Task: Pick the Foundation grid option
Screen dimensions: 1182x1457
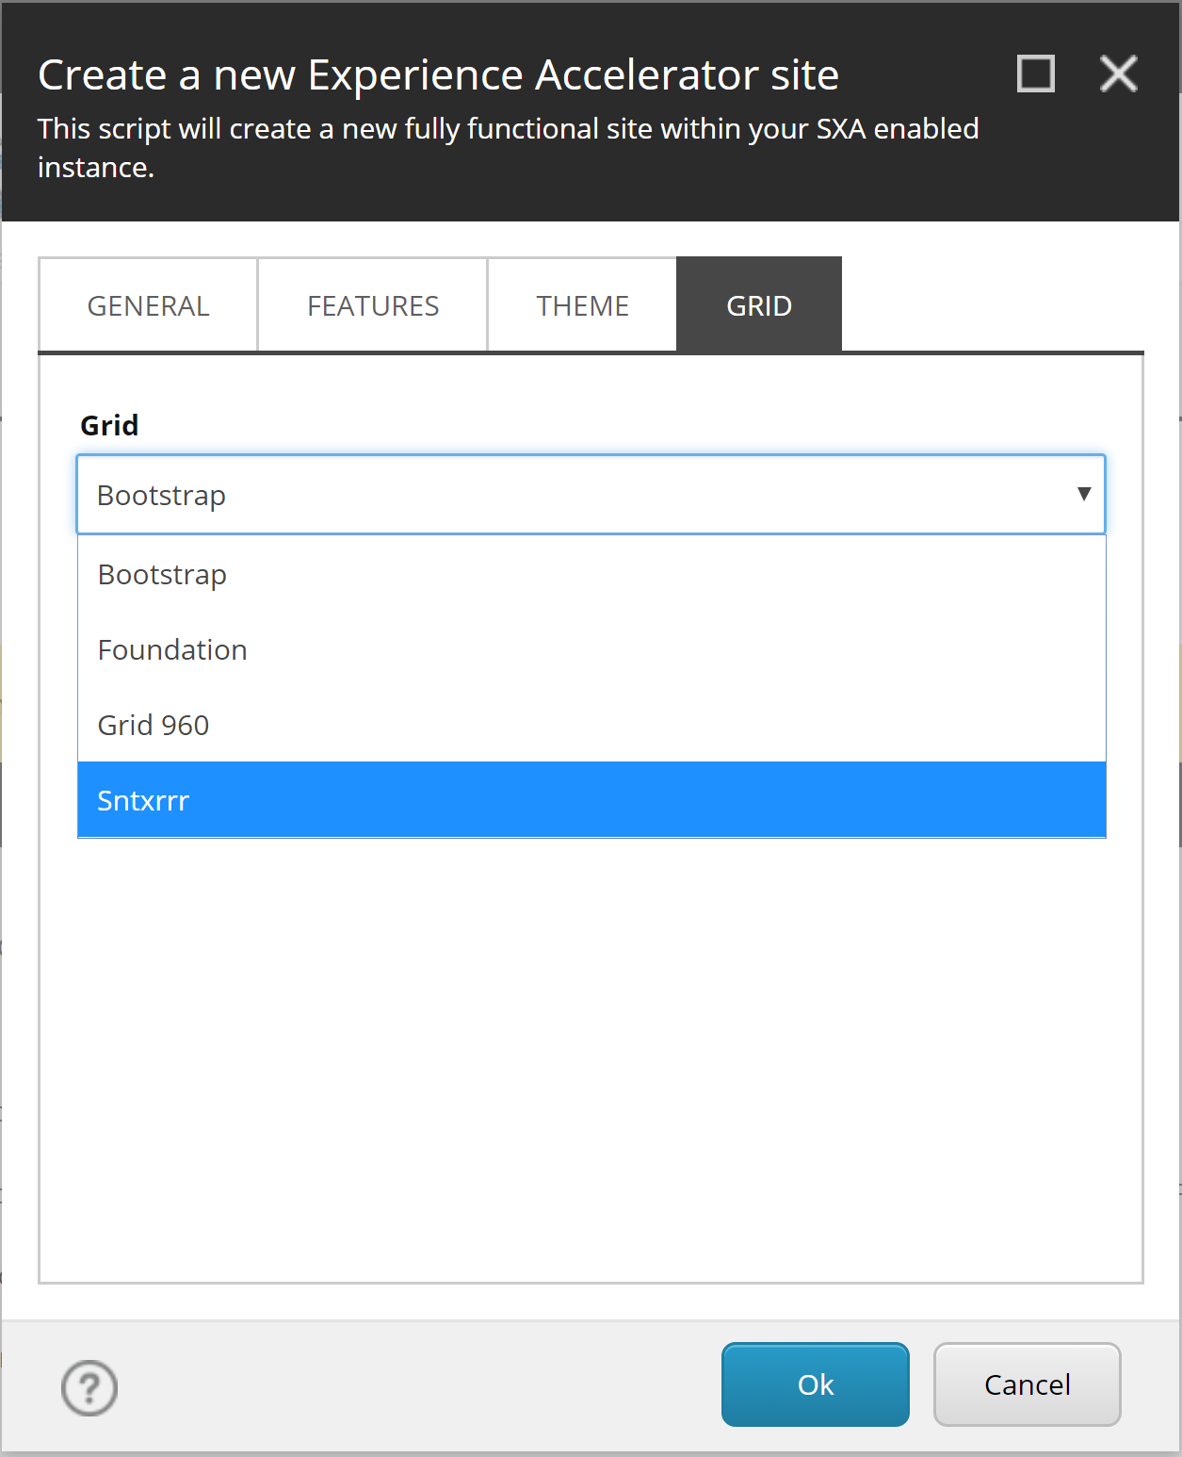Action: pyautogui.click(x=172, y=649)
